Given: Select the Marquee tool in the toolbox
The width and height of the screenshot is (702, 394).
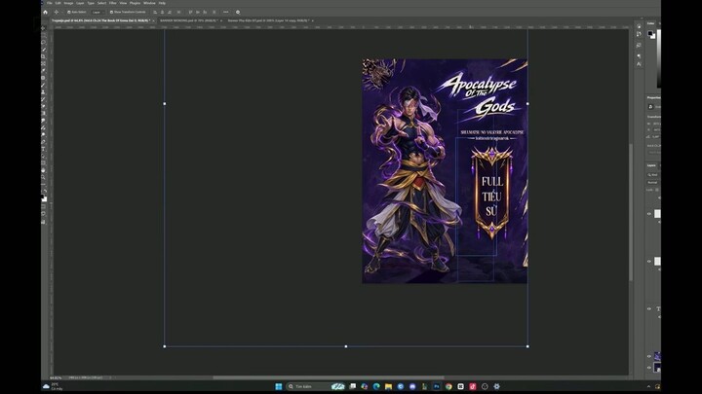Looking at the screenshot, I should tap(44, 35).
